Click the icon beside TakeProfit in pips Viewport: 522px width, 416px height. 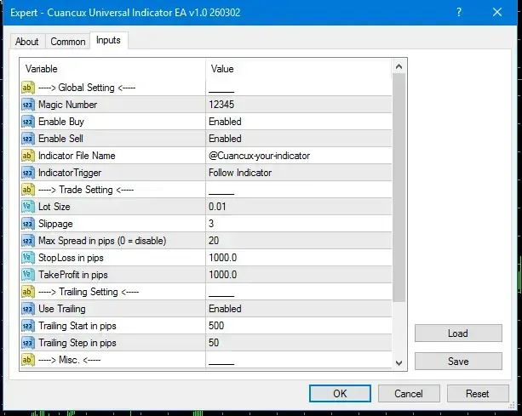coord(27,275)
